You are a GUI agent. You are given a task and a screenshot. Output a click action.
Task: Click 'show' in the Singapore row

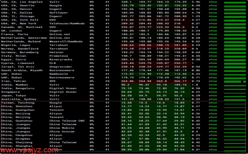pos(213,92)
